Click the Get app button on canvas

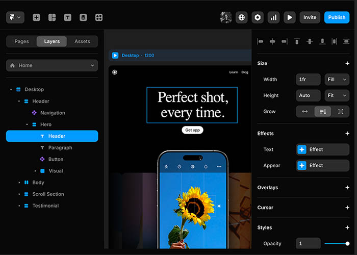(192, 130)
